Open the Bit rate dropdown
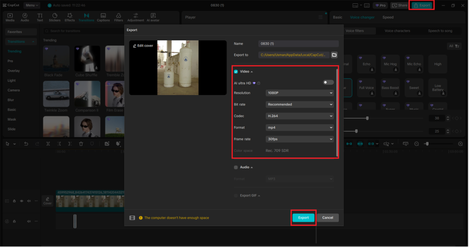This screenshot has height=247, width=469. (300, 105)
